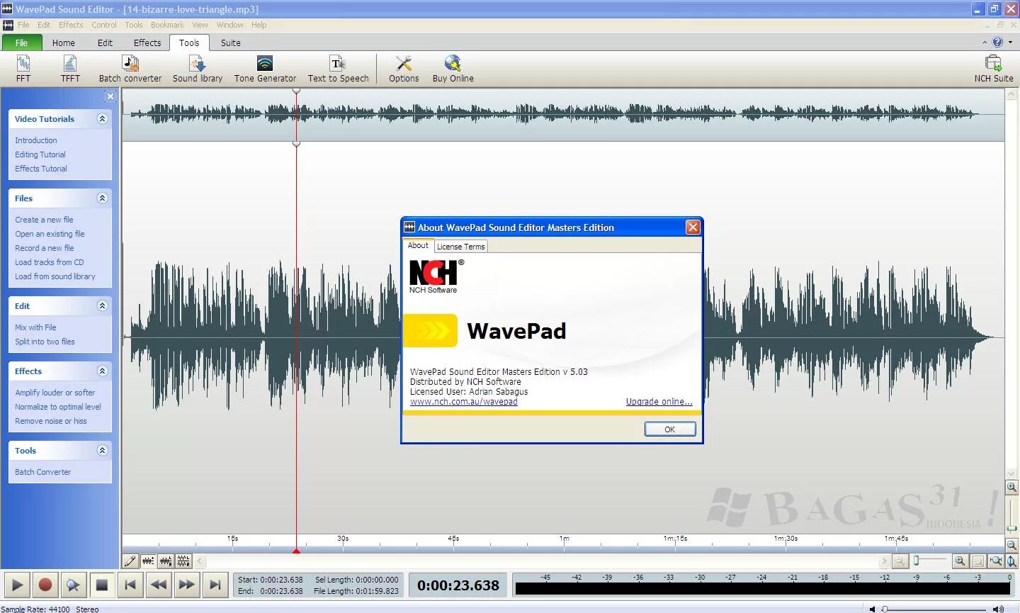1020x613 pixels.
Task: Click Normalize to optimal level
Action: tap(58, 407)
